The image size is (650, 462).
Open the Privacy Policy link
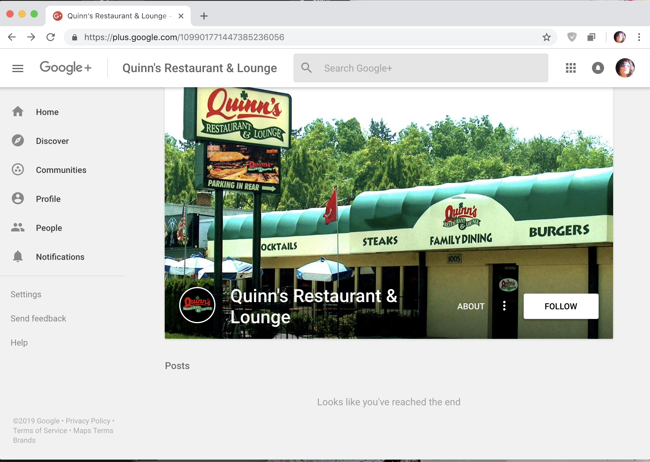pos(88,421)
